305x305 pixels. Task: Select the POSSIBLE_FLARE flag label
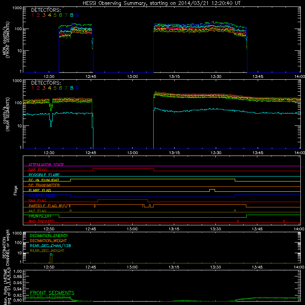[x=44, y=175]
